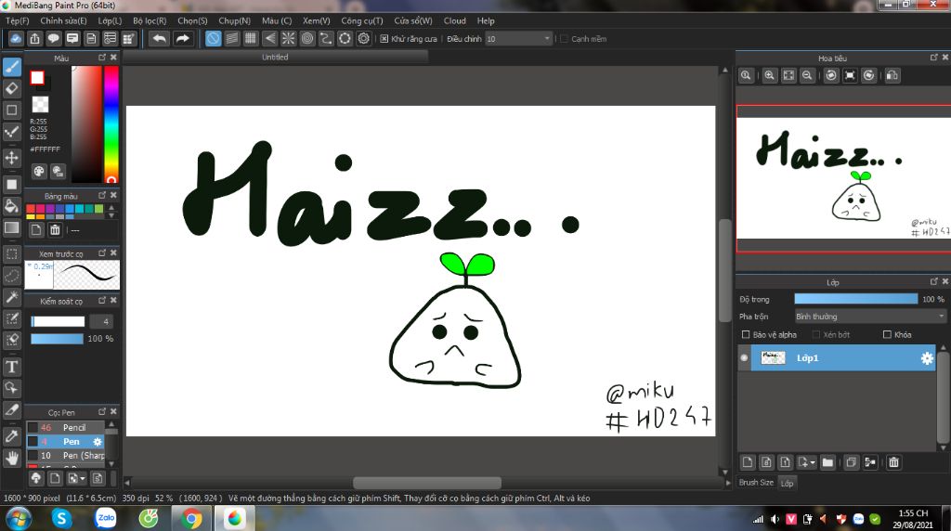Viewport: 951px width, 531px height.
Task: Select the rectangular Selection tool
Action: point(11,254)
